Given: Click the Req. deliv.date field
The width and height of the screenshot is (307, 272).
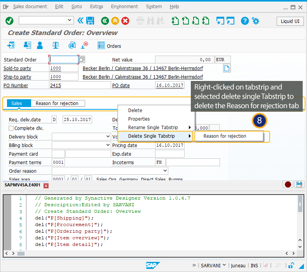Looking at the screenshot, I should point(77,119).
